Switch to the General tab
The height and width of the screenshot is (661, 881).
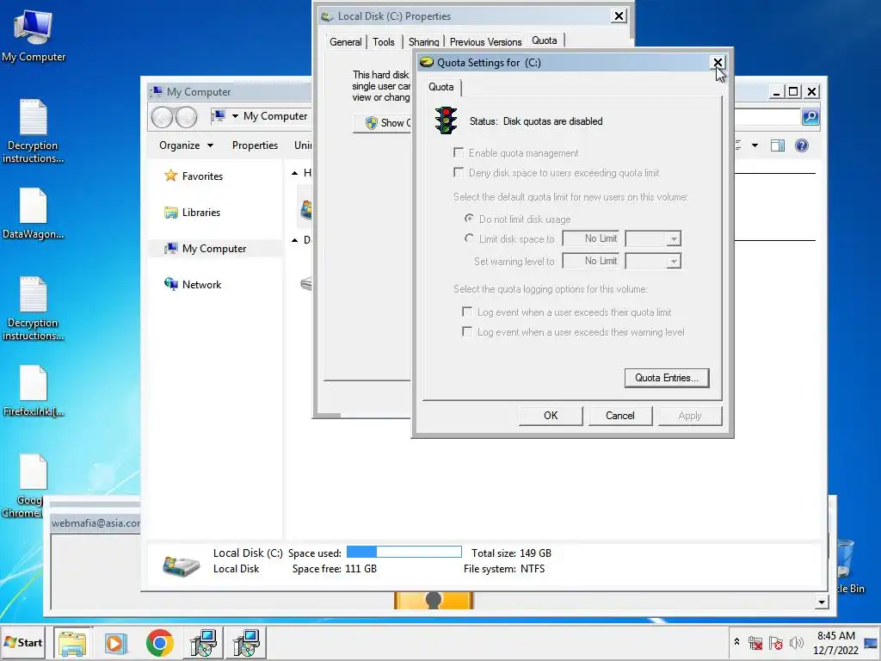point(346,42)
